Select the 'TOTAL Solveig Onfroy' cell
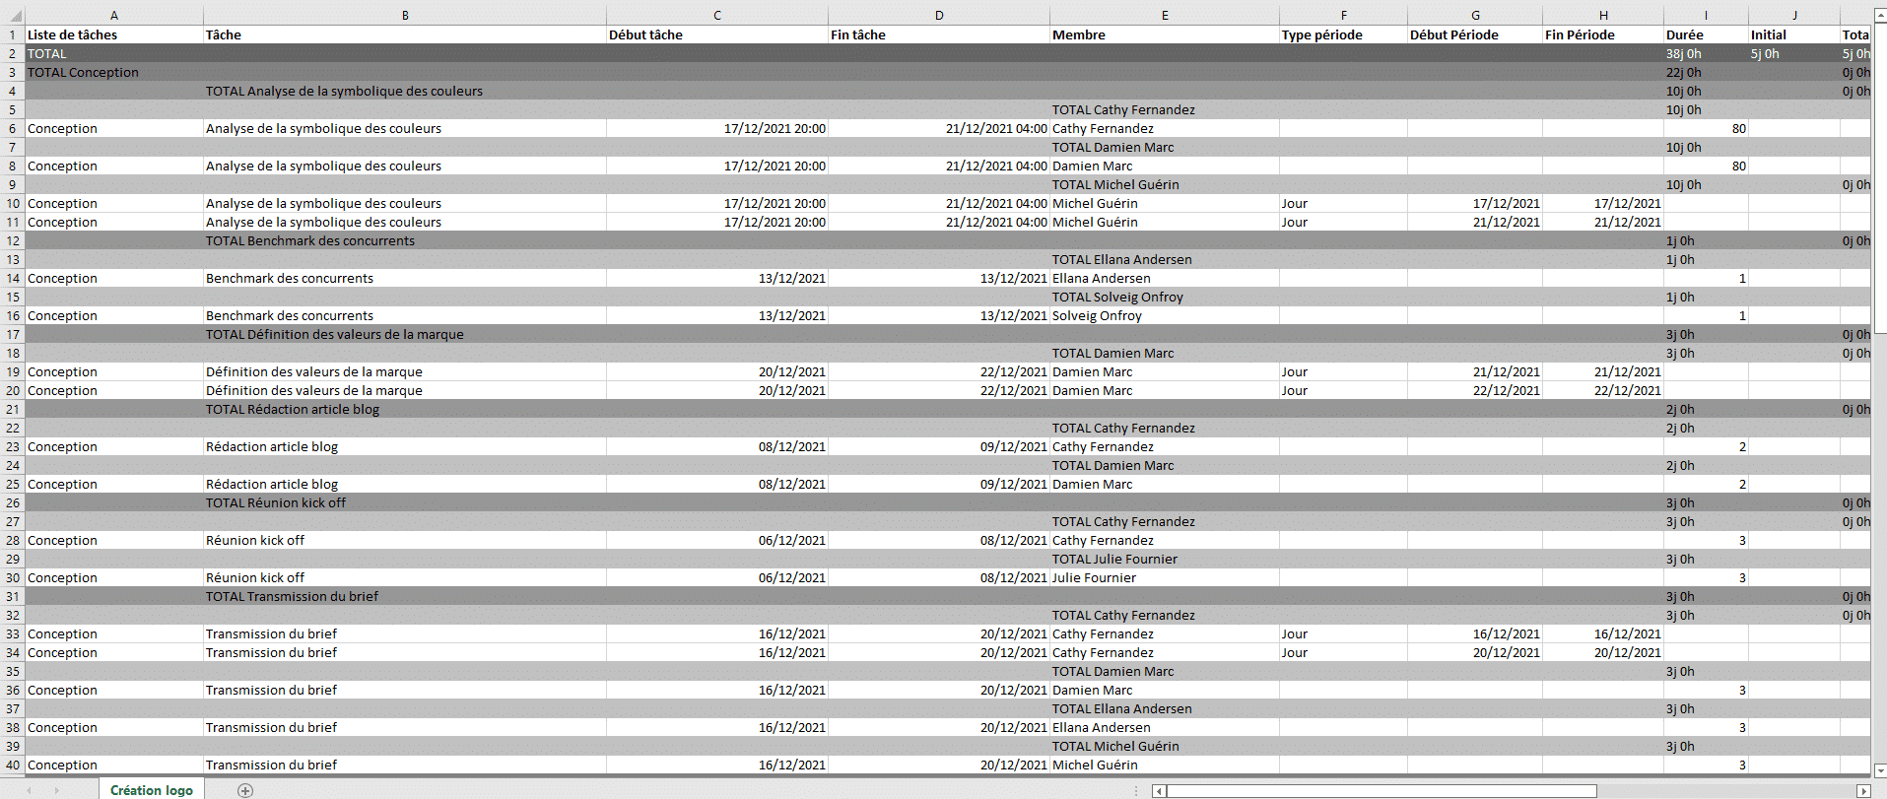Image resolution: width=1887 pixels, height=799 pixels. [x=1165, y=297]
